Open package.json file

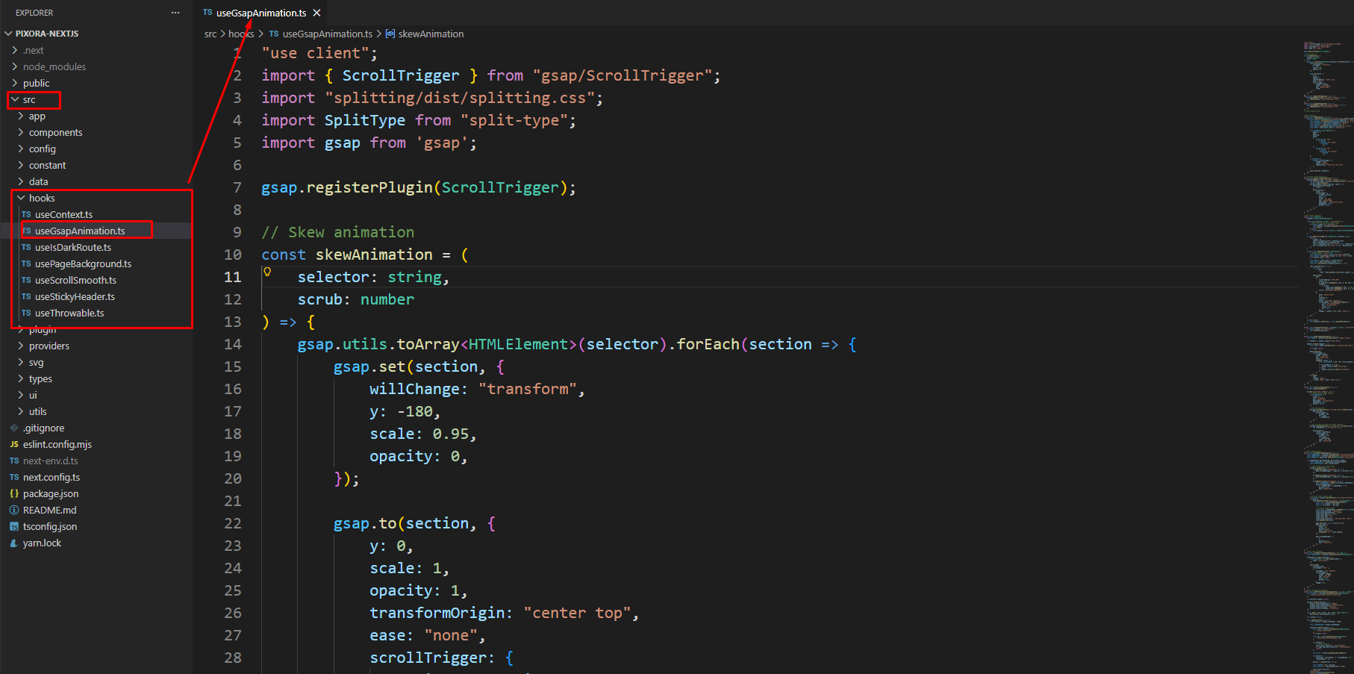click(50, 493)
